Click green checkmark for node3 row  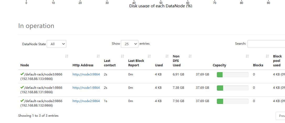click(22, 74)
